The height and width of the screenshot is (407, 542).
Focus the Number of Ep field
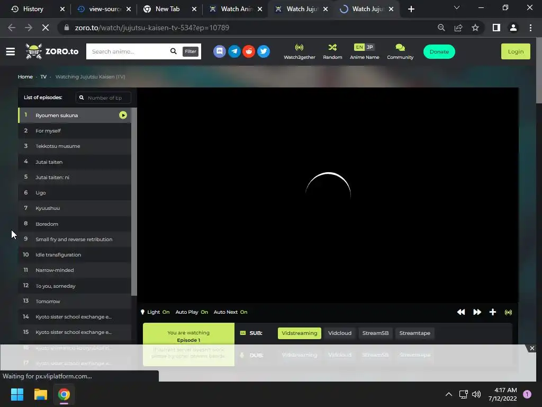pyautogui.click(x=103, y=98)
